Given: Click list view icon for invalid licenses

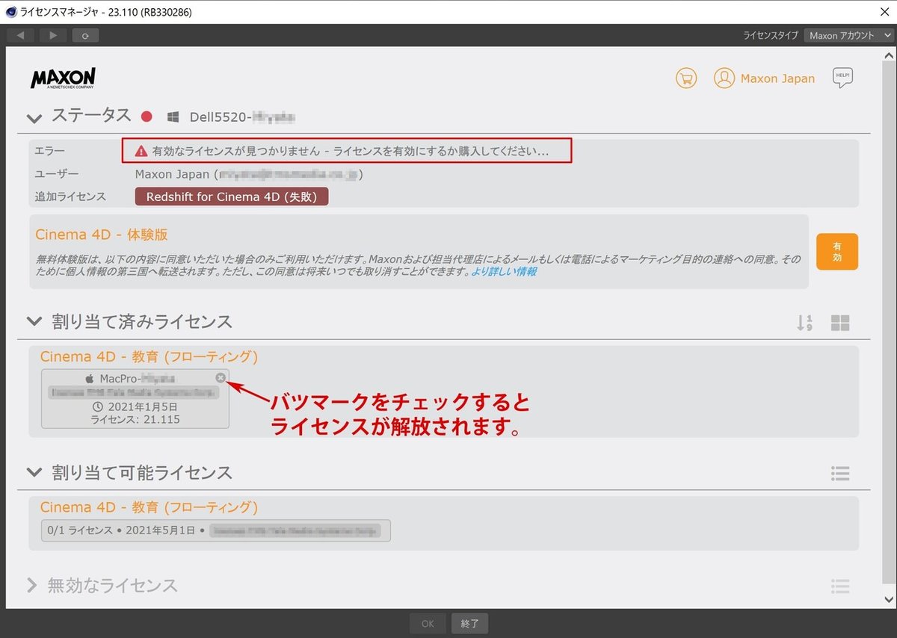Looking at the screenshot, I should tap(840, 586).
